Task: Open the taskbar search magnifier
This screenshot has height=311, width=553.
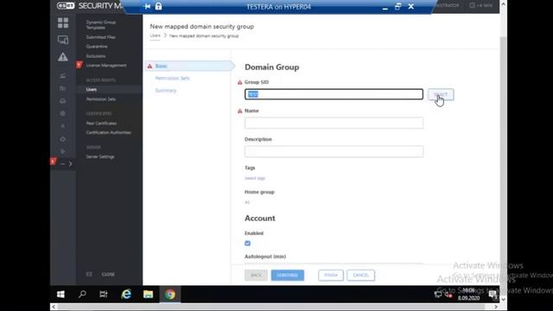Action: [x=82, y=294]
